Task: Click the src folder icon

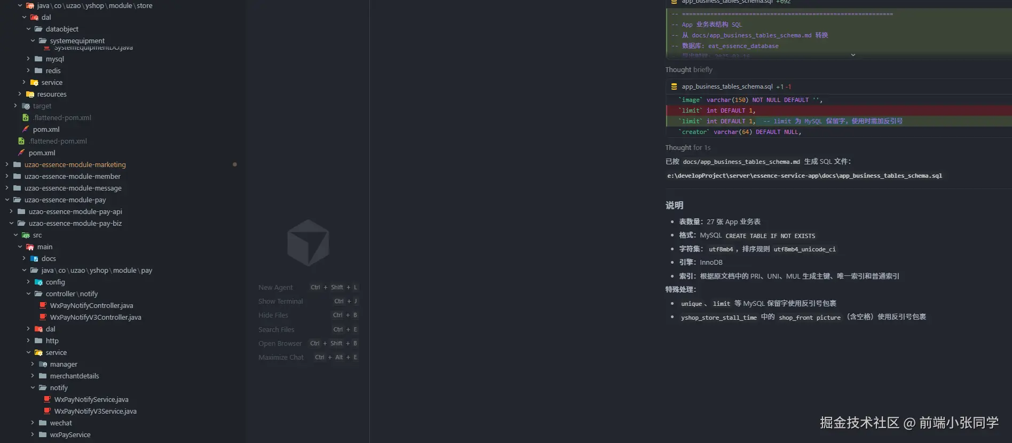Action: coord(26,235)
